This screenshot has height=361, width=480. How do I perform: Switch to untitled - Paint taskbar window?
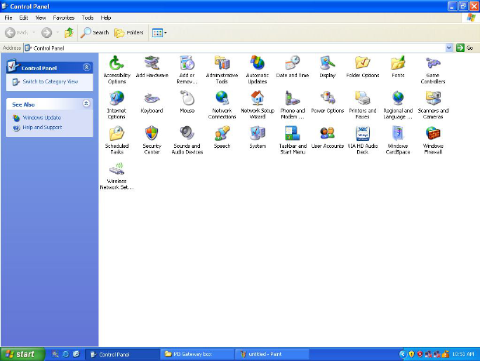[x=272, y=354]
